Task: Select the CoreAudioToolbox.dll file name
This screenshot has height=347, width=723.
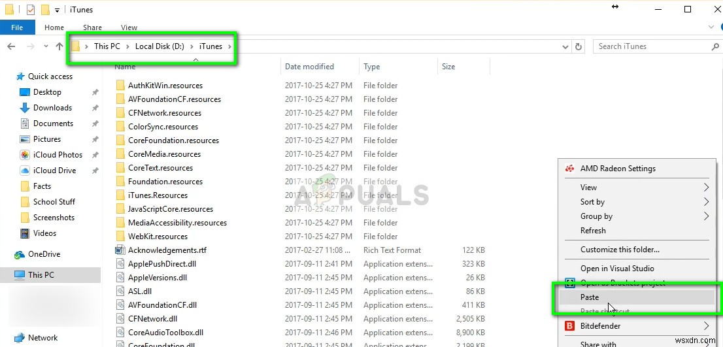Action: [165, 333]
